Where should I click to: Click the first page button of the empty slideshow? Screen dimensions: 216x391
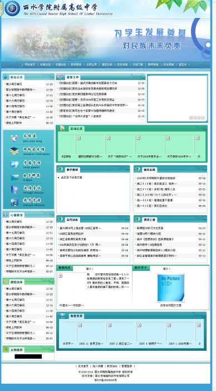(191, 118)
